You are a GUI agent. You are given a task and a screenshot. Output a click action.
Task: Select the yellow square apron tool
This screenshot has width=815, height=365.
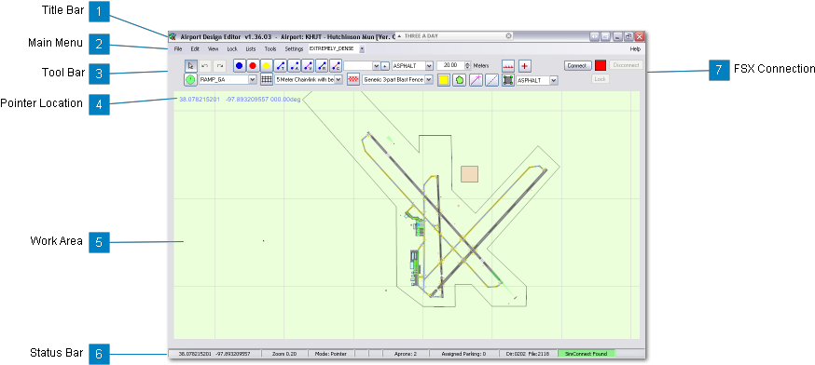tap(443, 80)
